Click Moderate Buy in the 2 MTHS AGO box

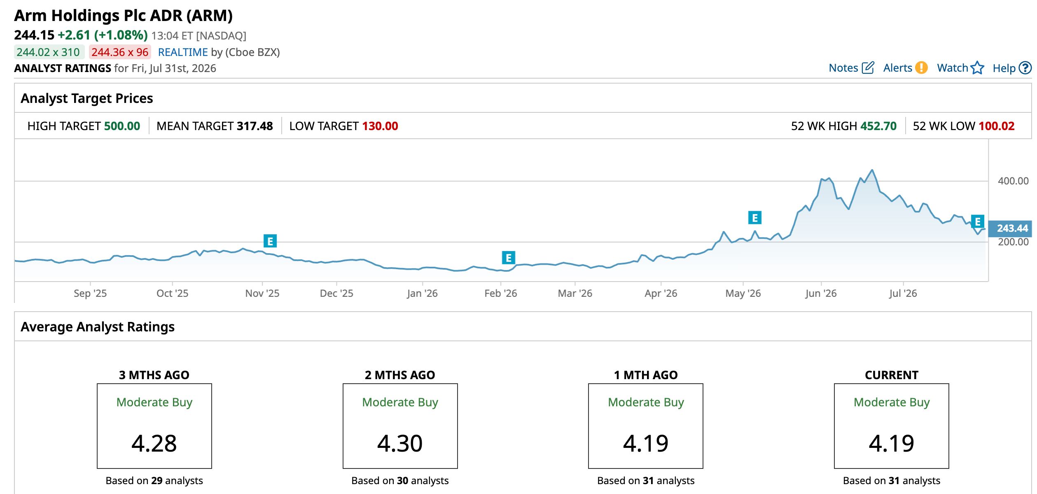click(x=400, y=402)
